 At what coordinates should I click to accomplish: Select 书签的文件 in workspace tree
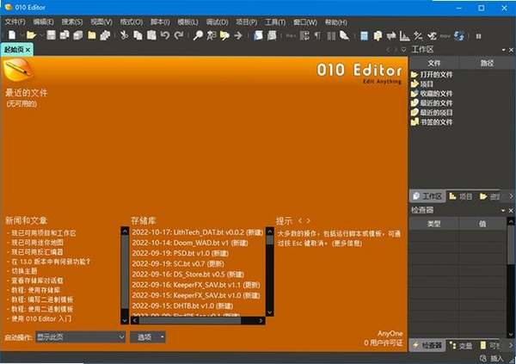(436, 122)
